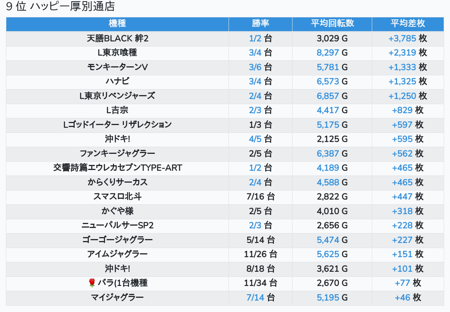The width and height of the screenshot is (450, 312).
Task: Open the 4,189 link for エウレカセブン
Action: (x=328, y=168)
